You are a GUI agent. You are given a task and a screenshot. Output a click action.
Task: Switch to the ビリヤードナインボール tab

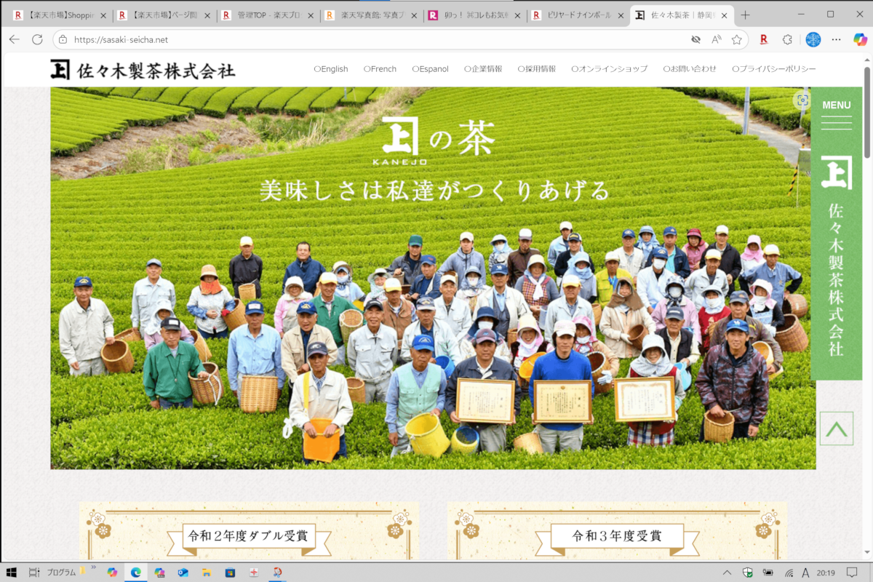(x=579, y=15)
